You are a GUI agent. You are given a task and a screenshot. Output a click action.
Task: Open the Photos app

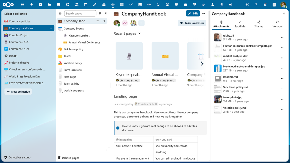[x=59, y=4]
